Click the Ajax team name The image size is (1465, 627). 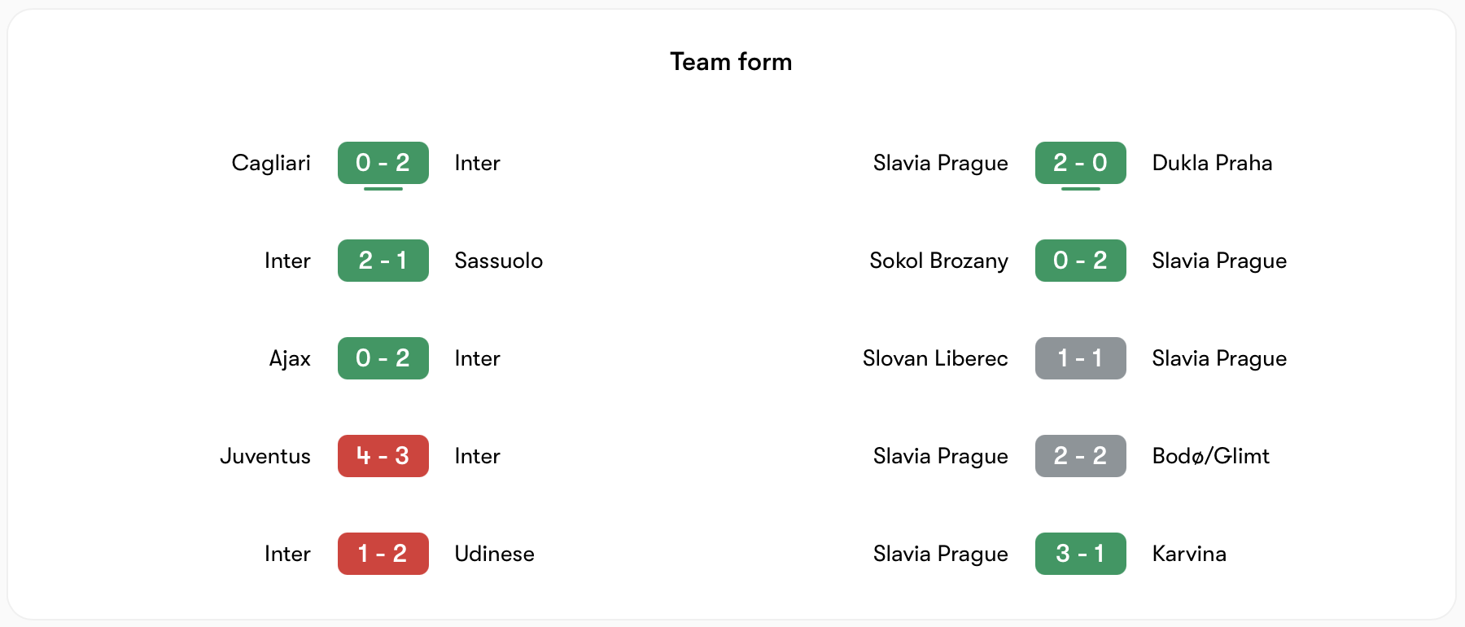point(290,358)
